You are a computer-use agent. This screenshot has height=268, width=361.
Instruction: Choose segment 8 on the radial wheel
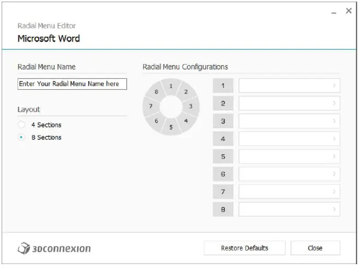click(157, 92)
